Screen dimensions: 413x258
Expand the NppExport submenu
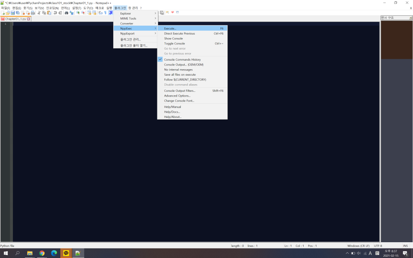(x=136, y=33)
